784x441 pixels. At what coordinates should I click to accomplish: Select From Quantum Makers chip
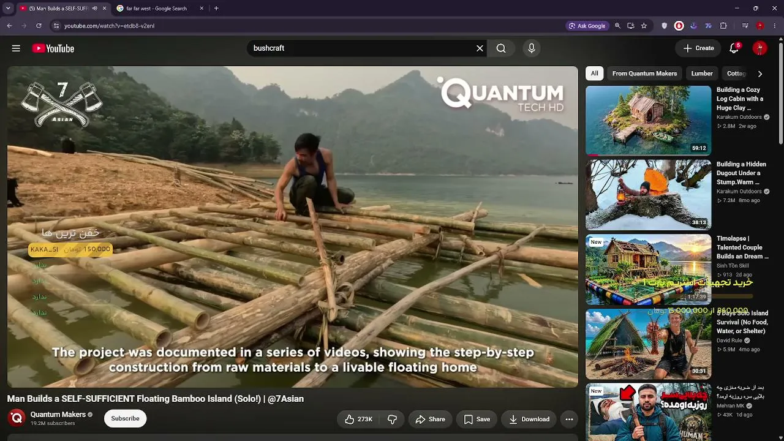[644, 73]
